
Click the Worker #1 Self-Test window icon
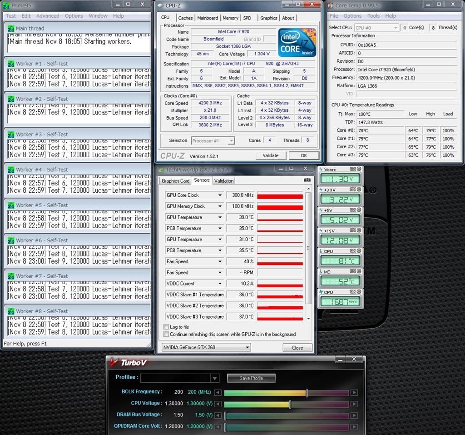pyautogui.click(x=11, y=64)
